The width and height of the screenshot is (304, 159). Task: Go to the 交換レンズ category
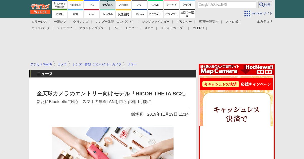81,22
